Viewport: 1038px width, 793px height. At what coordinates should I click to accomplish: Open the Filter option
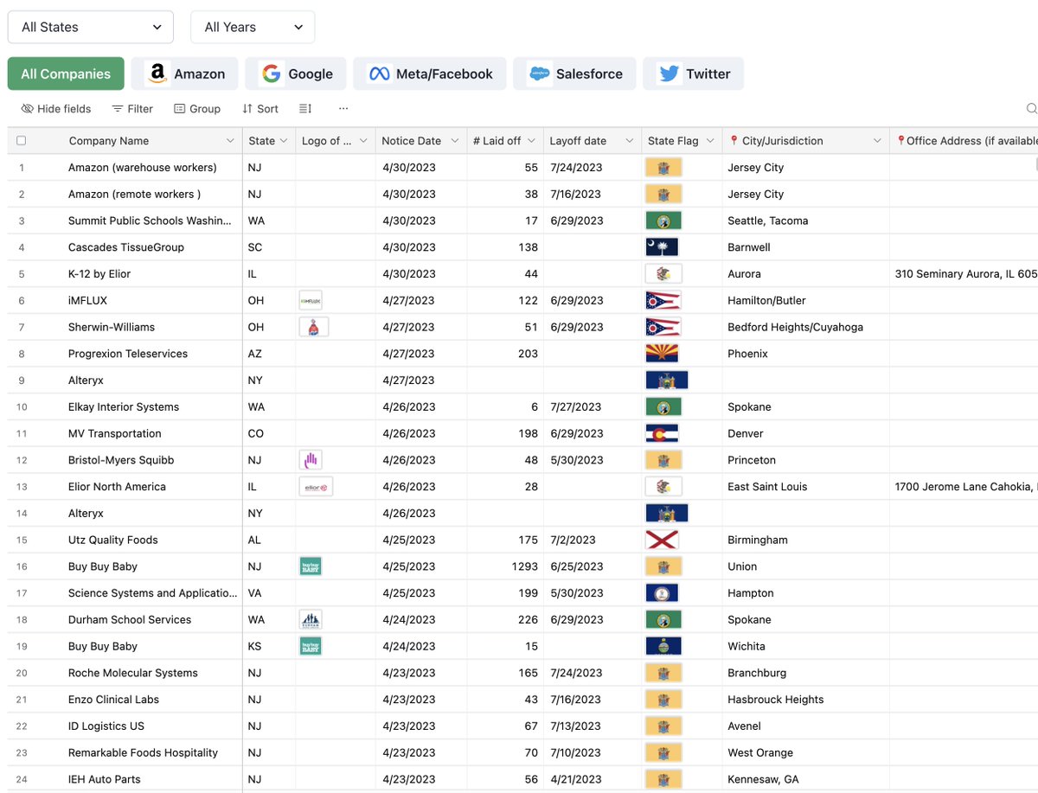click(x=132, y=109)
